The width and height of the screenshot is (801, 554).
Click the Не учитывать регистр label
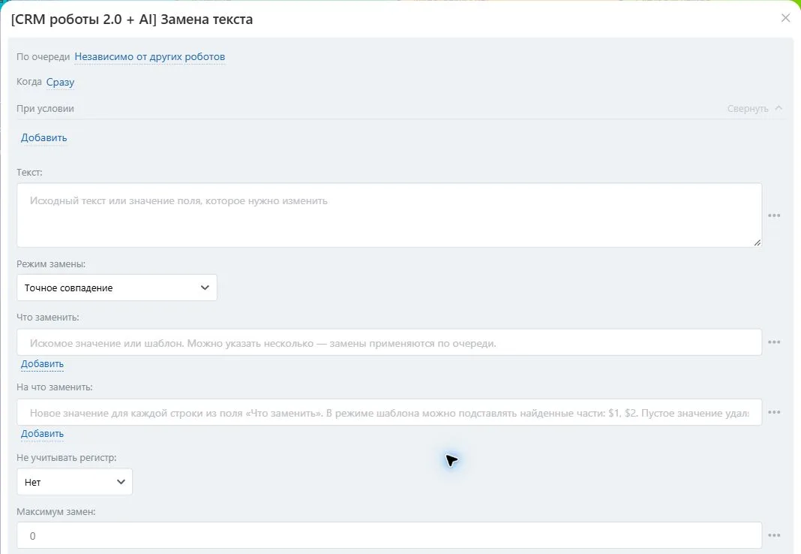67,458
